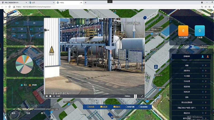Screen dimensions: 214x120
Task: Click the blue employee icon in table header
Action: 202,56
